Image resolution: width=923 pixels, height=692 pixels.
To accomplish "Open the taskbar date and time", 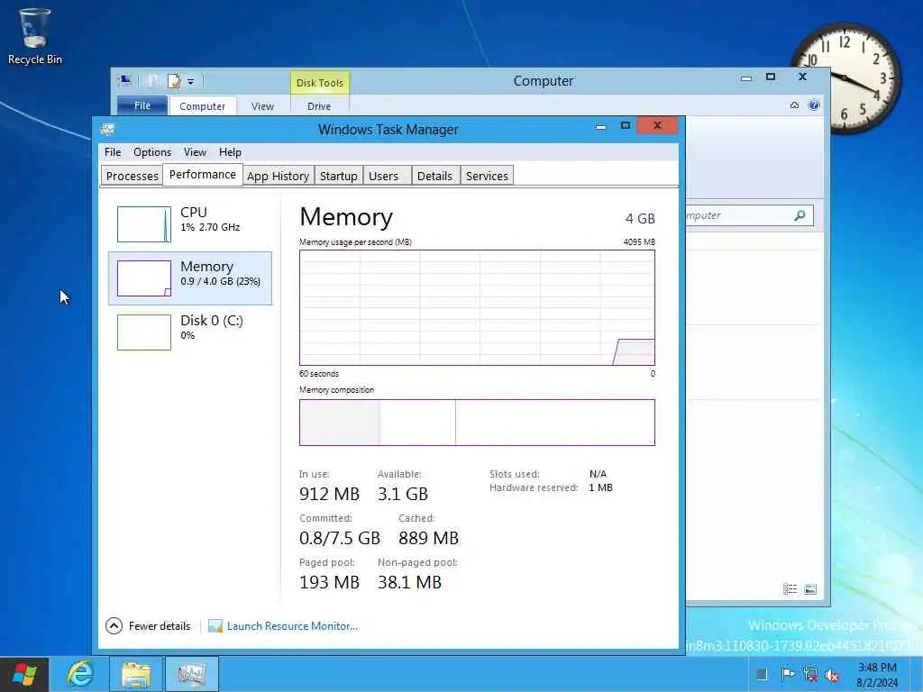I will tap(877, 675).
